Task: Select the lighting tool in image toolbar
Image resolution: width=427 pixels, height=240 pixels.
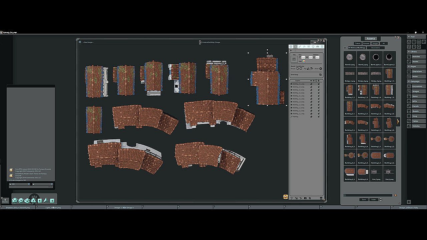Action: 313,47
